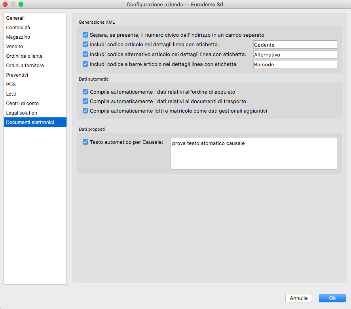Go to the Preventivi section
Screen dimensions: 351x309
pos(17,75)
